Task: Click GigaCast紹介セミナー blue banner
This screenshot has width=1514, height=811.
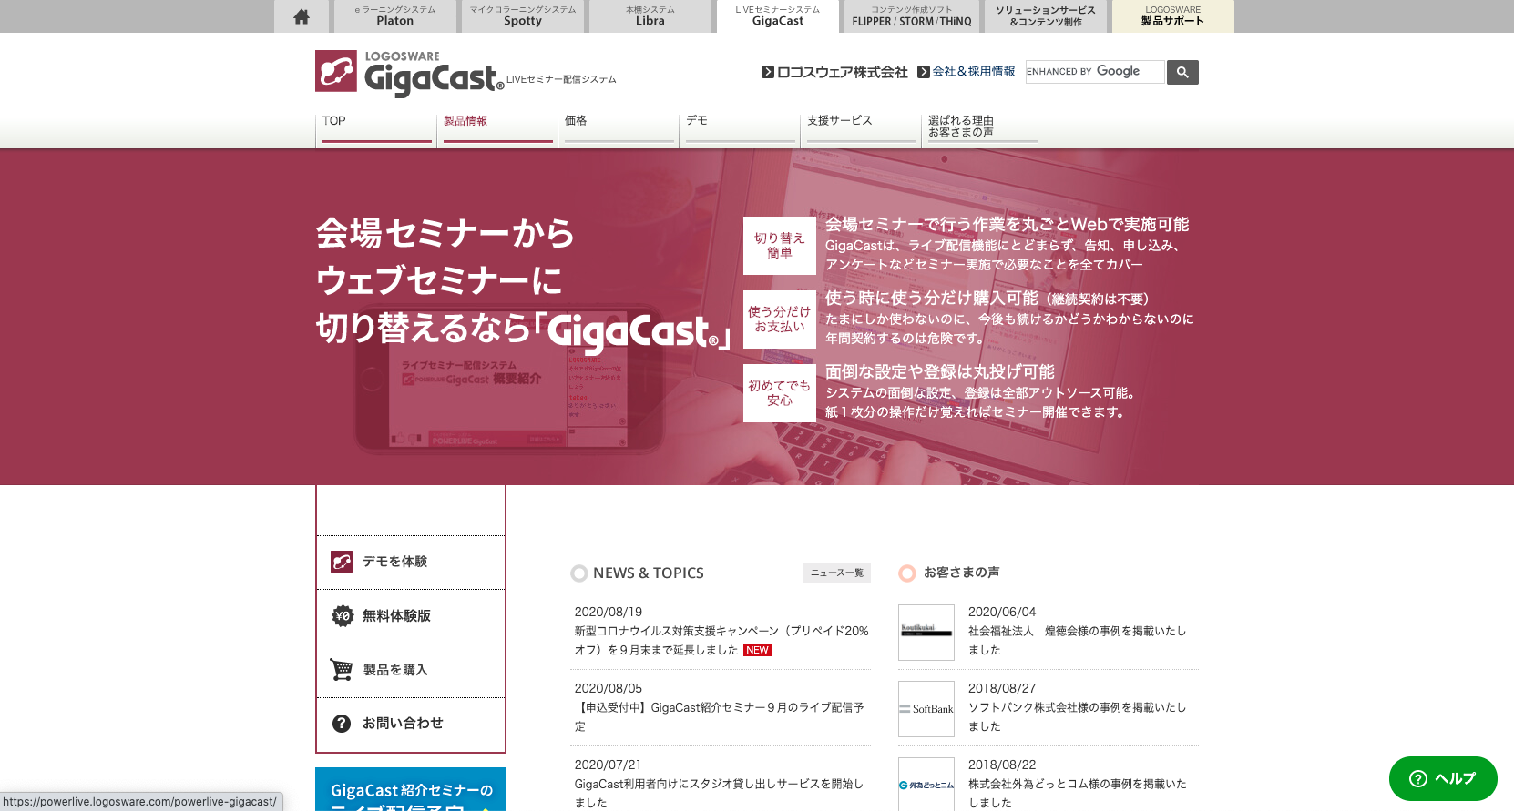Action: [x=411, y=789]
